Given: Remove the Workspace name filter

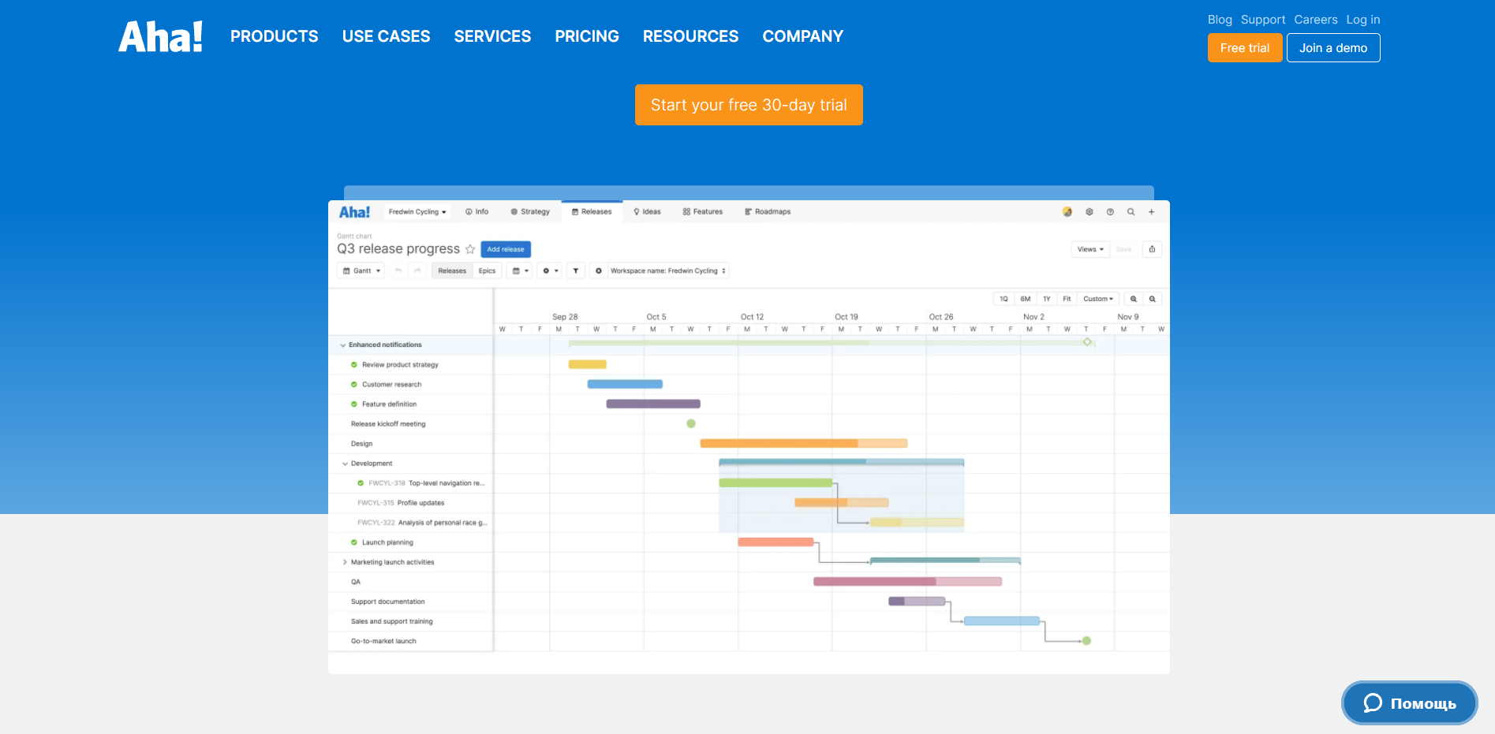Looking at the screenshot, I should coord(599,271).
